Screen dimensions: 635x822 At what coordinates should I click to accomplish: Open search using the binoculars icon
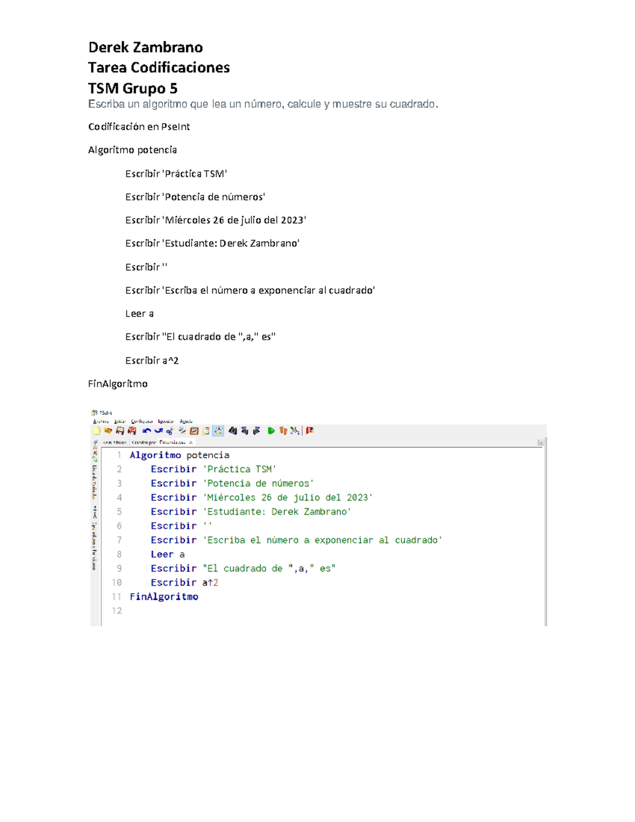click(232, 431)
